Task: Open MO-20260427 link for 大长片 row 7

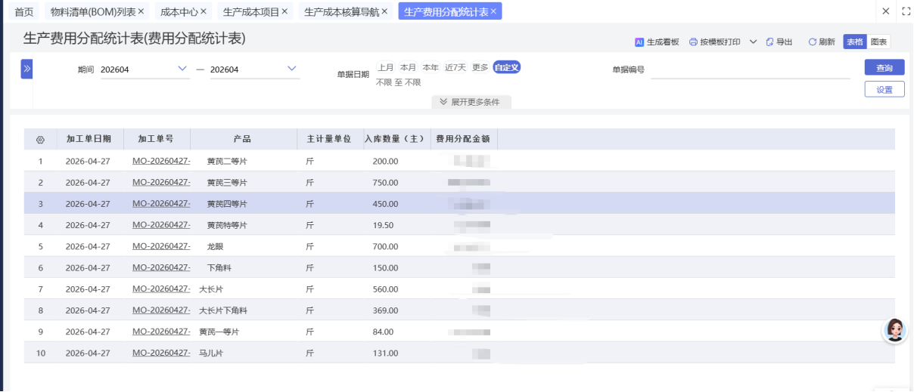Action: [x=161, y=289]
